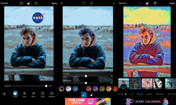Confirm hair color with the checkmark

[x=114, y=3]
